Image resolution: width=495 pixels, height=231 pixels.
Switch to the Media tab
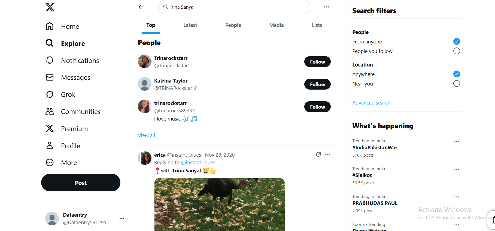coord(276,25)
